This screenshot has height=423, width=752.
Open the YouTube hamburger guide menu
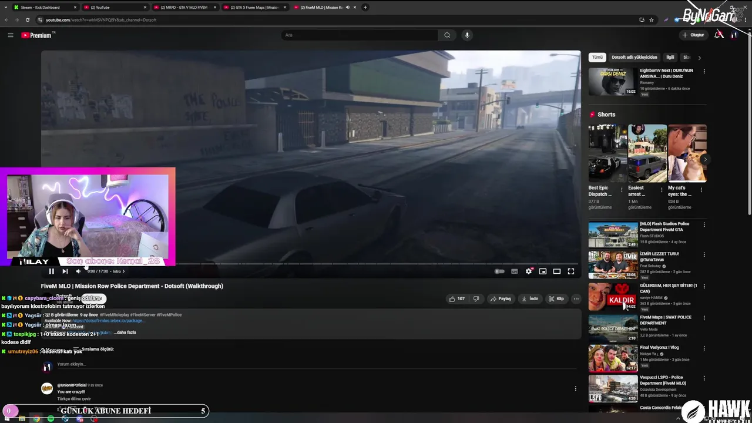tap(10, 35)
